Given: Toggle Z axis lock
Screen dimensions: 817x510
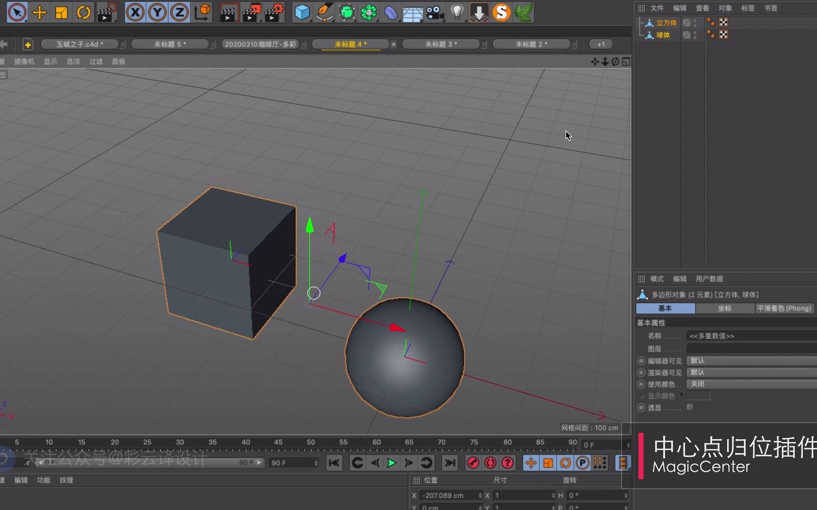Looking at the screenshot, I should tap(179, 13).
